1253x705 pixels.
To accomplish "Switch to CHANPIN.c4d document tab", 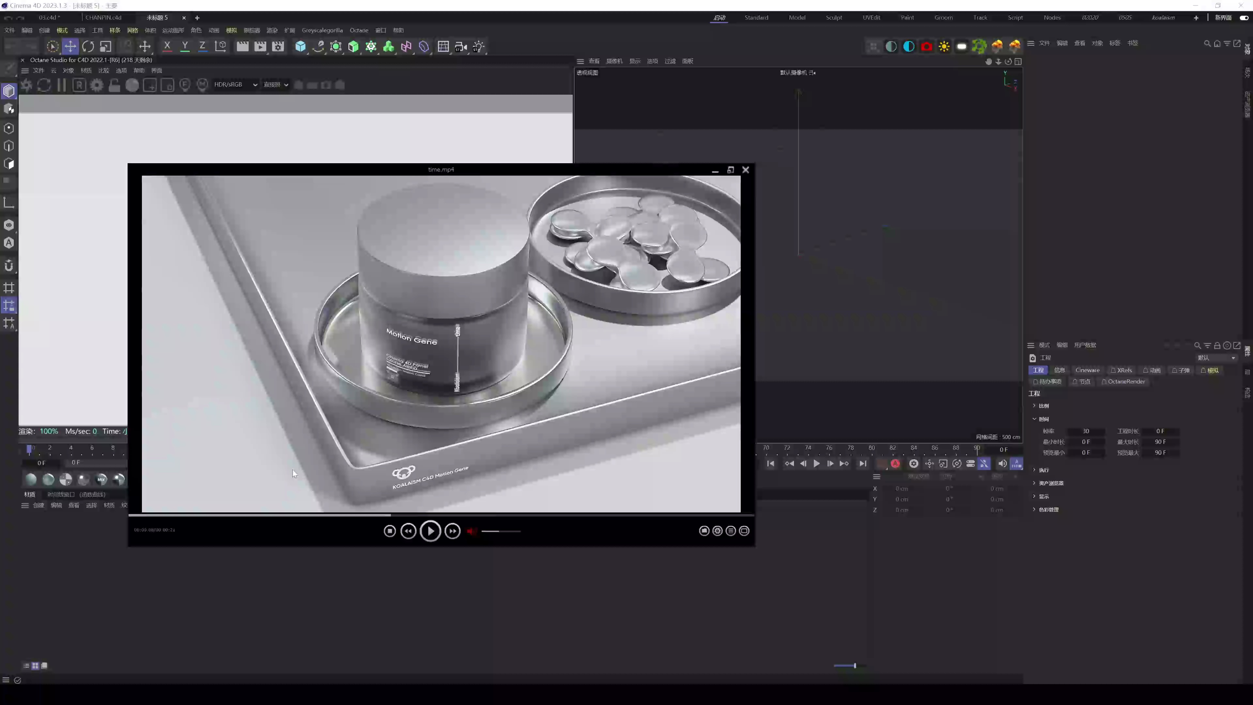I will [104, 18].
